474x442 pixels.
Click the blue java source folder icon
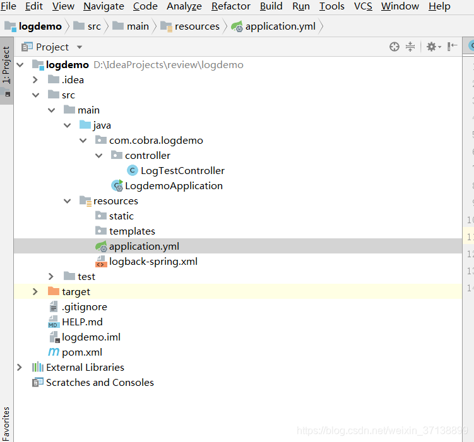click(85, 125)
